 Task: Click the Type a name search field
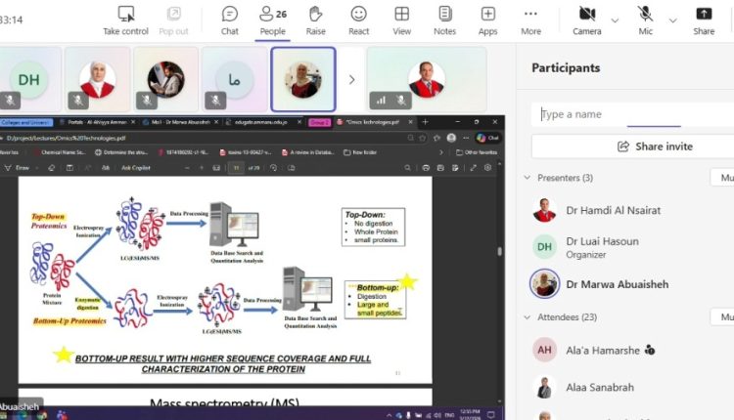pos(626,114)
